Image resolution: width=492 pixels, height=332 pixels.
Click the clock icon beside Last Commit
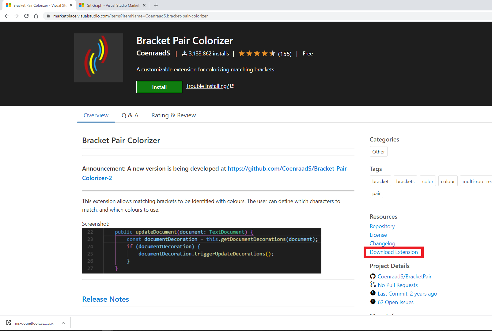pos(373,293)
